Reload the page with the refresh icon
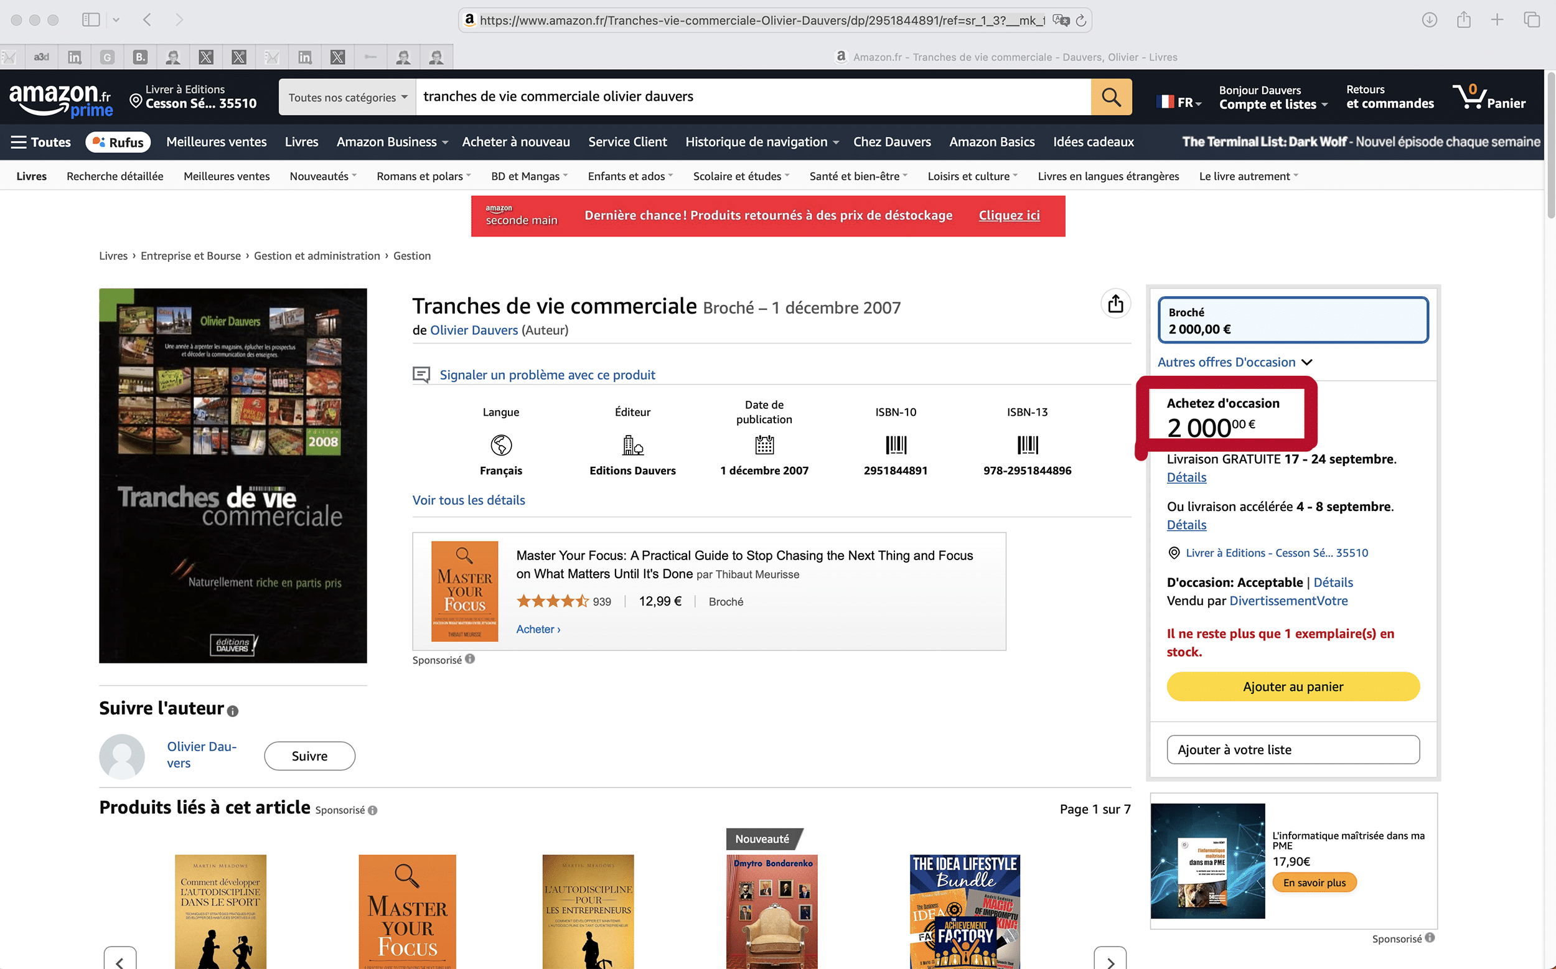The image size is (1556, 969). (1081, 21)
